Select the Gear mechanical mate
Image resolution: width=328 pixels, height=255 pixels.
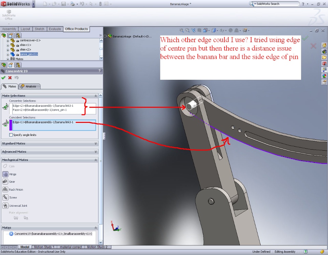(5, 181)
